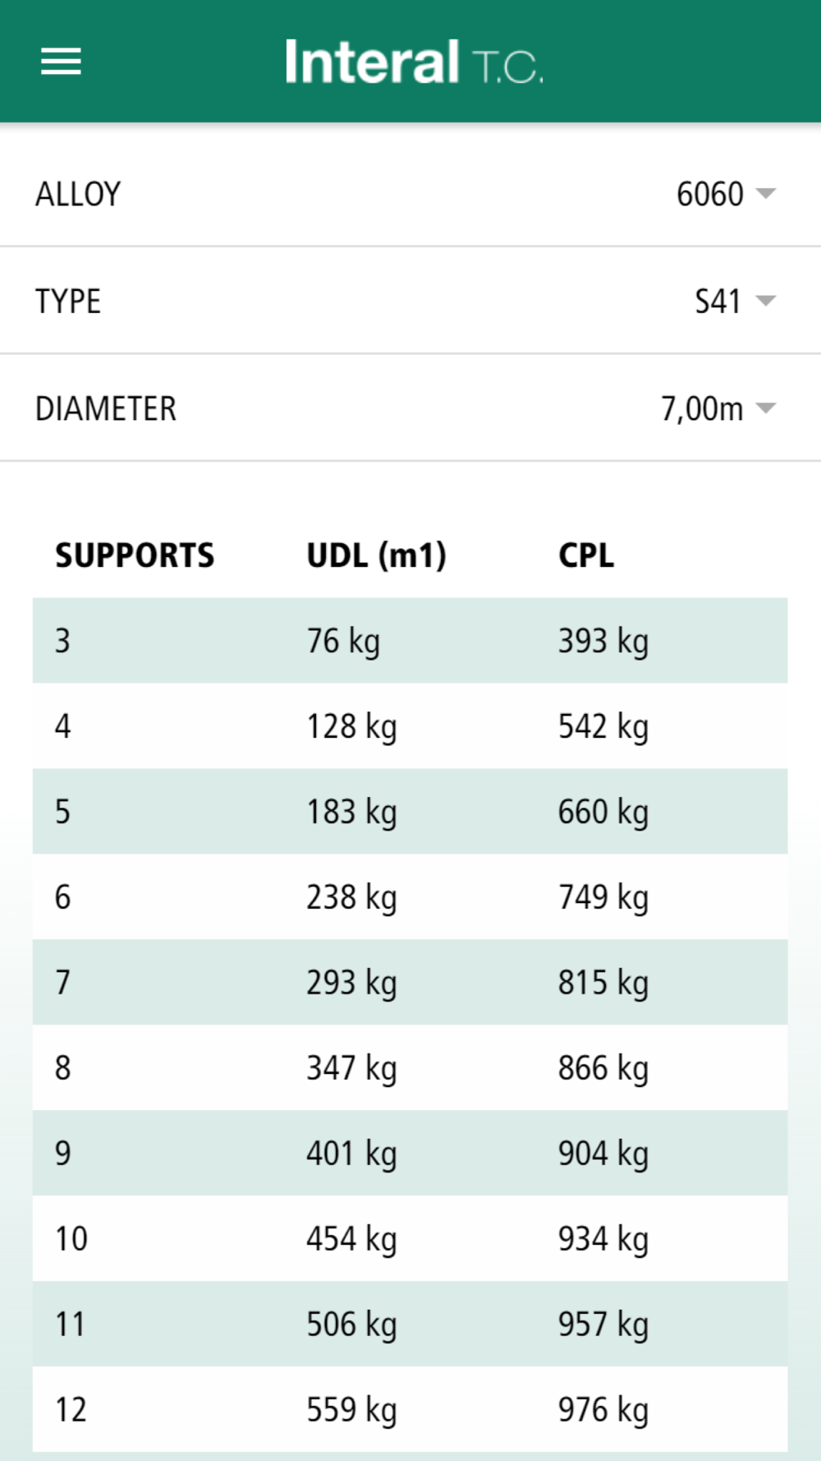Select the CPL column header
The height and width of the screenshot is (1461, 821).
point(586,555)
